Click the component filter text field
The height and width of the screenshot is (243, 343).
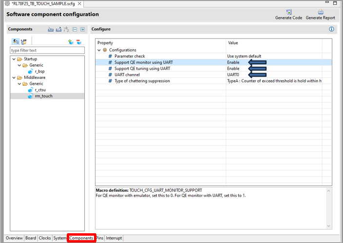tap(47, 50)
